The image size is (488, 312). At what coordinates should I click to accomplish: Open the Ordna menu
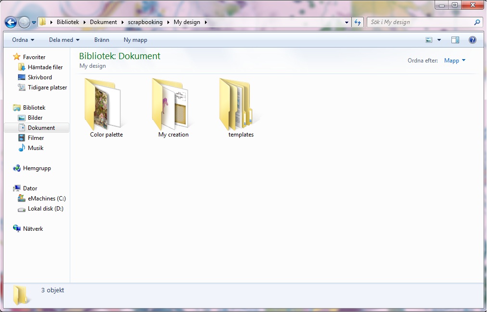pos(23,40)
